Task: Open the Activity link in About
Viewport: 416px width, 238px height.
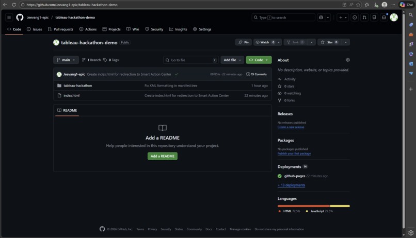Action: point(286,79)
